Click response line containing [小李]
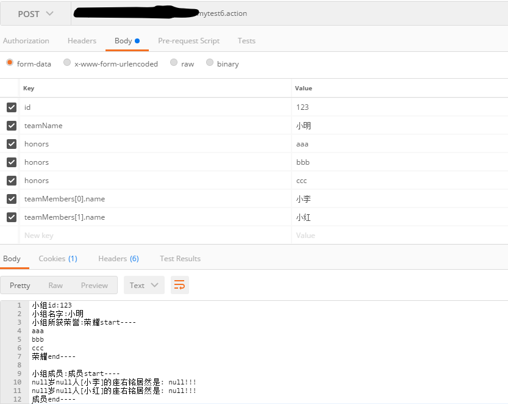508x404 pixels. coord(114,382)
